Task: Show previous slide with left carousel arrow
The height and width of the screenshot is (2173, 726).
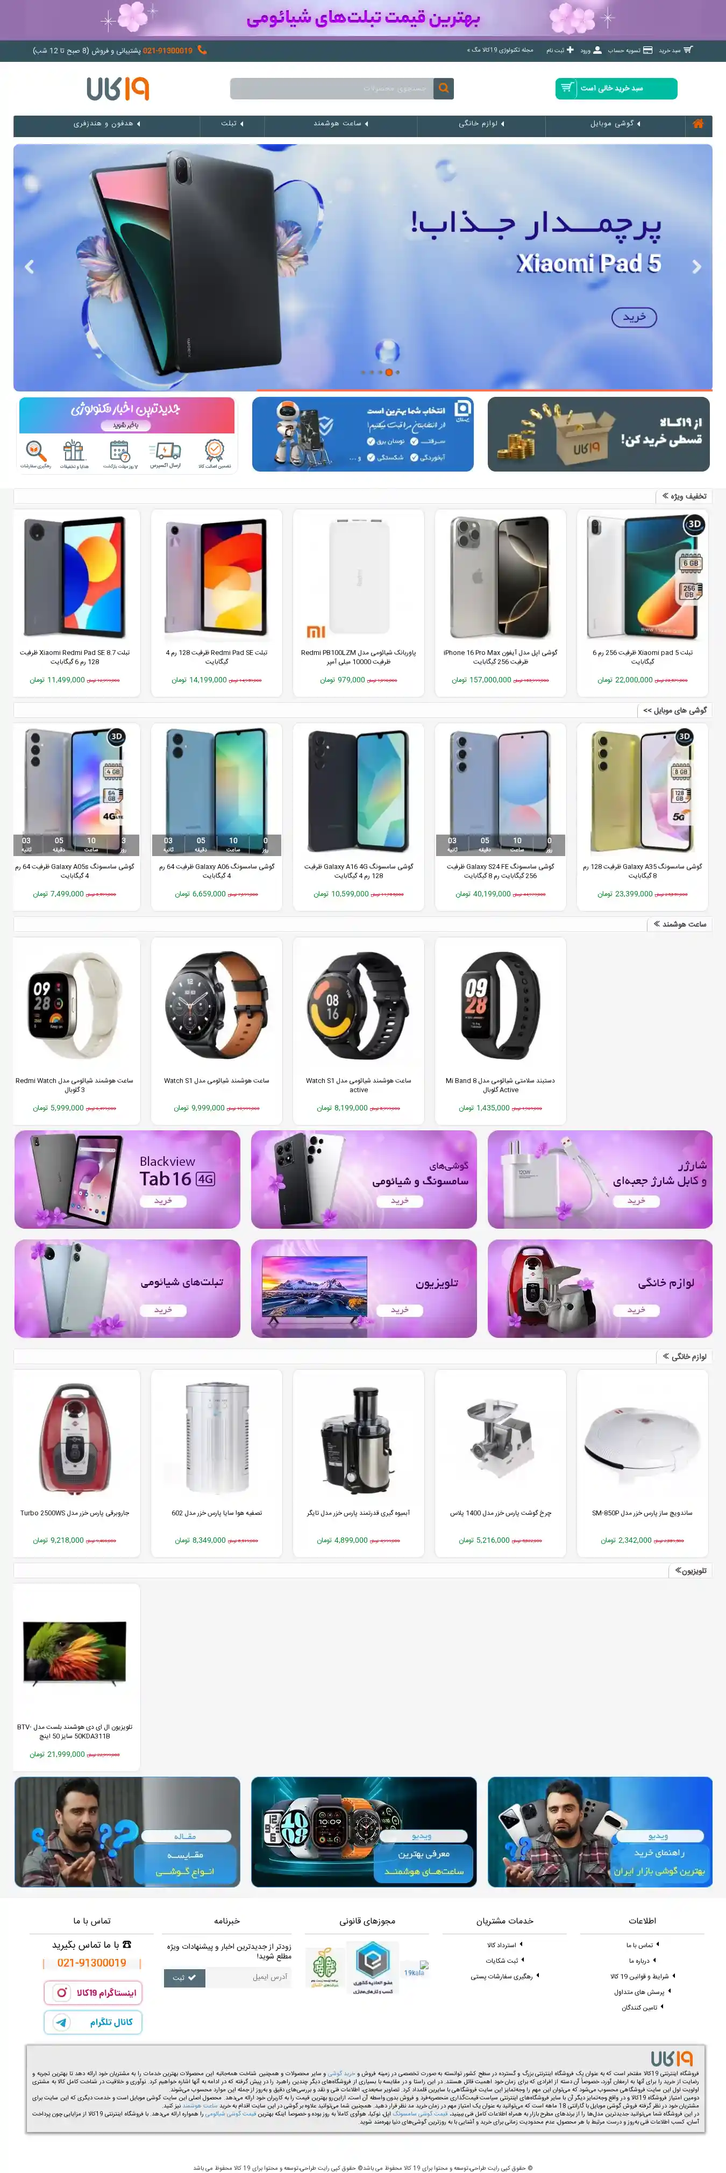Action: 30,267
